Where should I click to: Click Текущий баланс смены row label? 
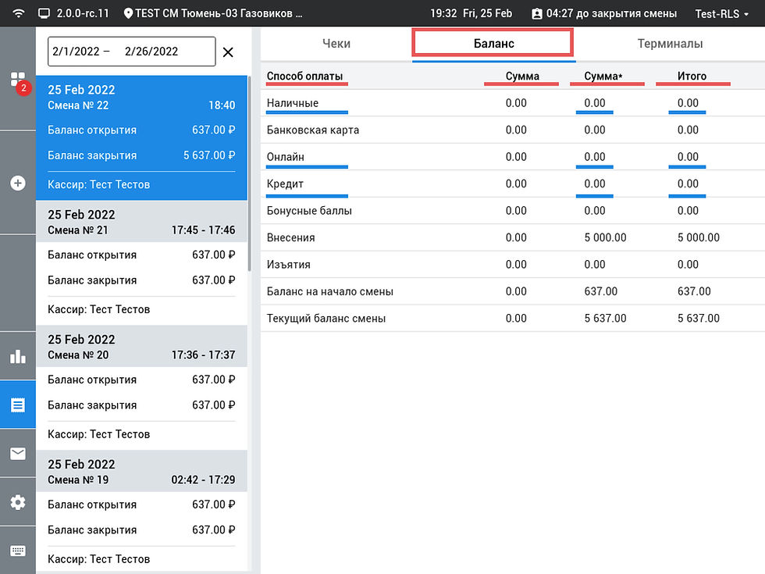pyautogui.click(x=326, y=319)
